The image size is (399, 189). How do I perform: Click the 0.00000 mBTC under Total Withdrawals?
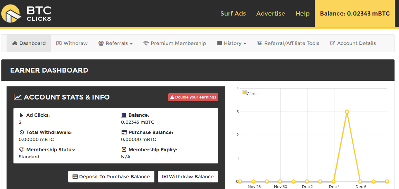pos(36,139)
